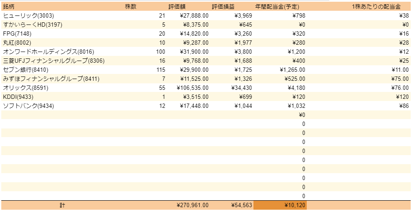Click the FPG(7148) stock name cell
The height and width of the screenshot is (211, 412).
click(x=17, y=34)
